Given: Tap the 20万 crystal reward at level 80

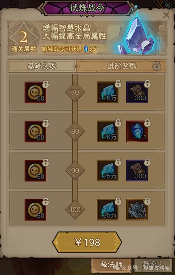Looking at the screenshot, I should point(108,131).
